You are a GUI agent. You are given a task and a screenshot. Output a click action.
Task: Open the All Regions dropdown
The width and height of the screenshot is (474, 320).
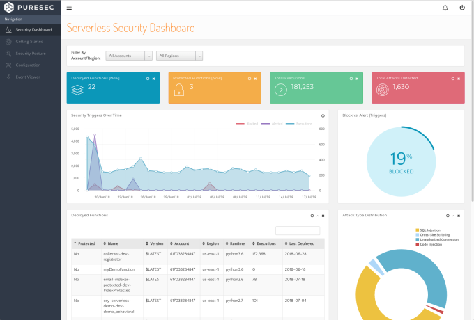[179, 56]
